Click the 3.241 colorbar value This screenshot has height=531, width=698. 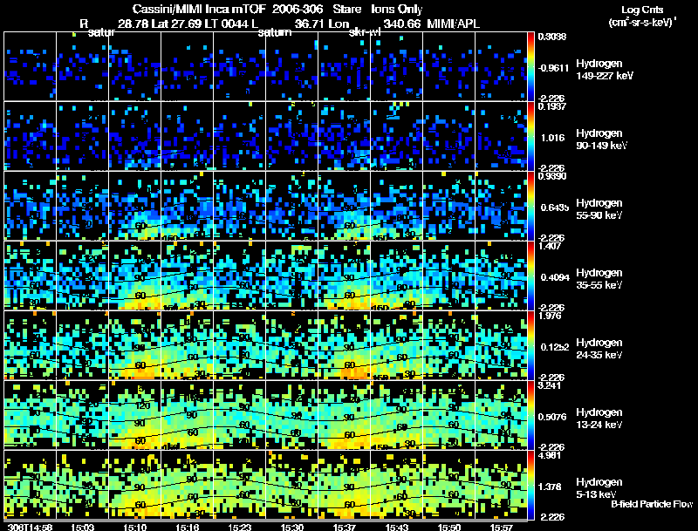coord(550,385)
